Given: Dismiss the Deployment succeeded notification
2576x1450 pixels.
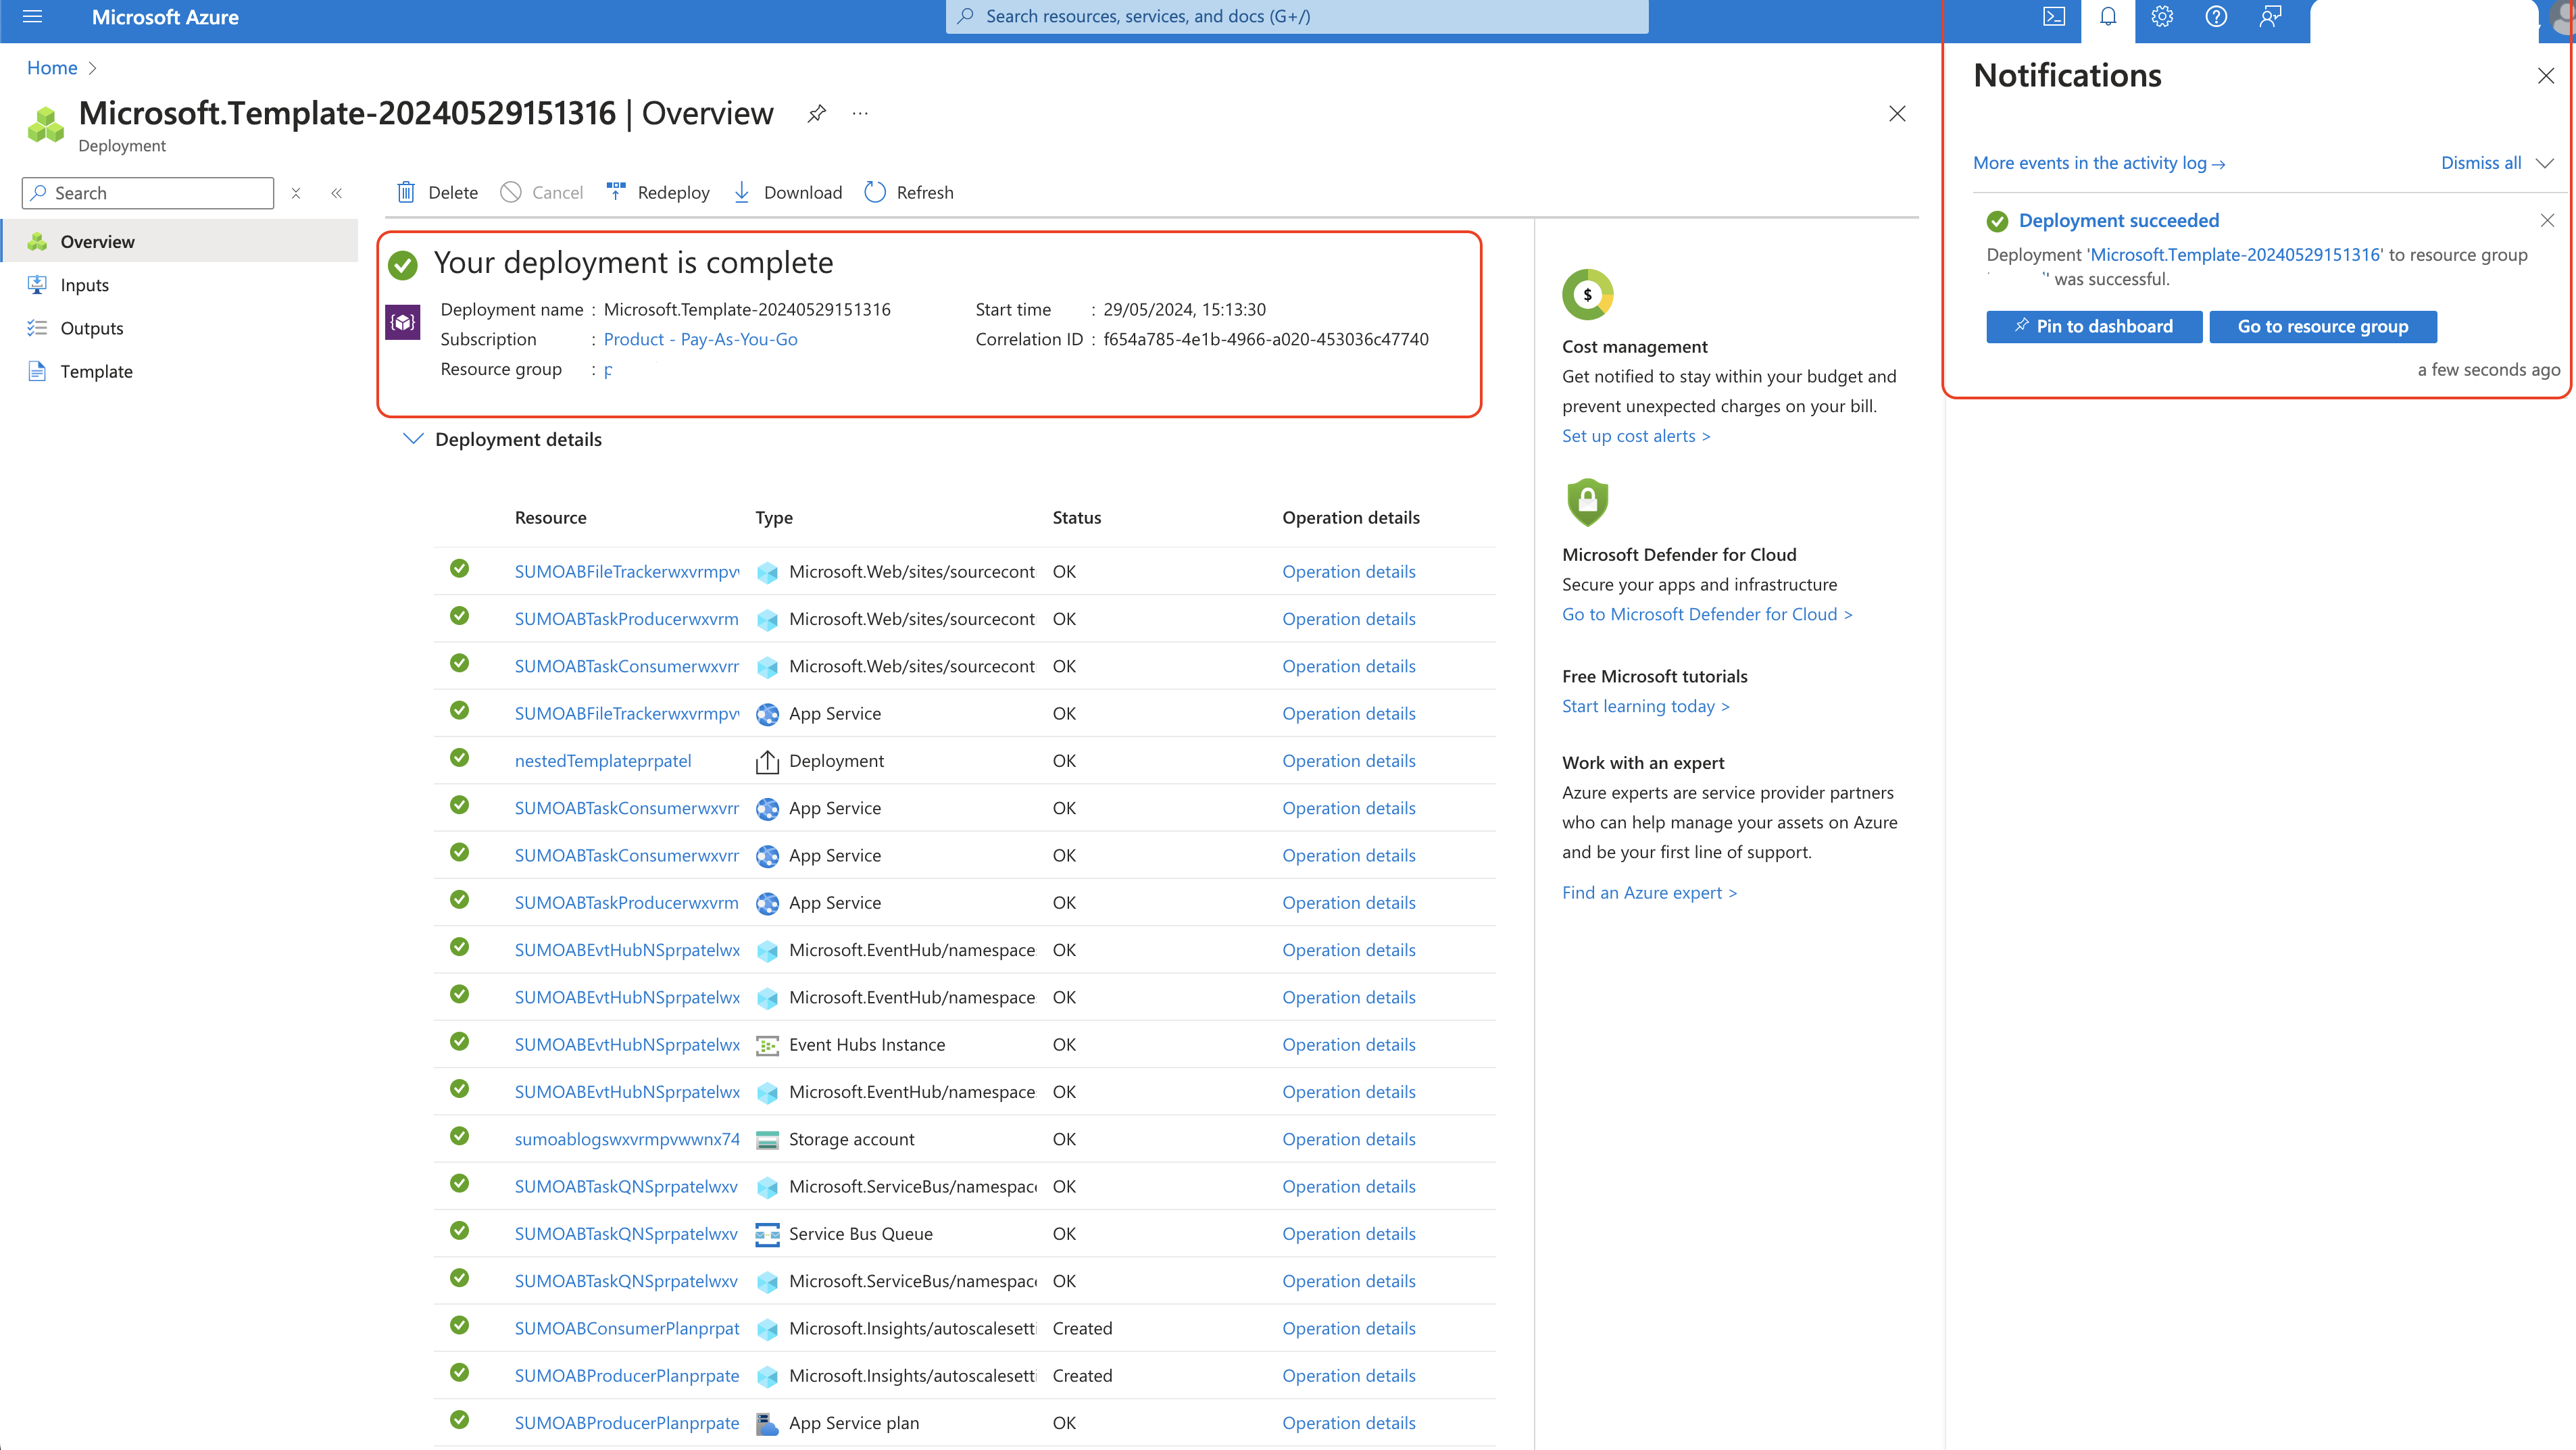Looking at the screenshot, I should point(2547,220).
